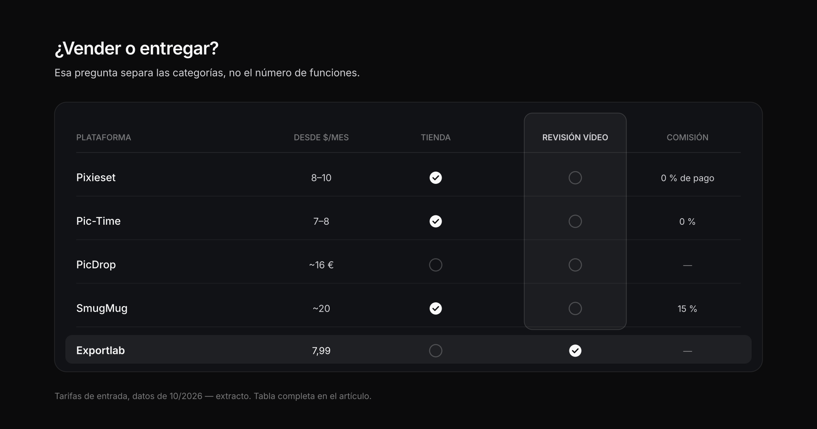817x429 pixels.
Task: Select the Comisión column header
Action: [688, 137]
